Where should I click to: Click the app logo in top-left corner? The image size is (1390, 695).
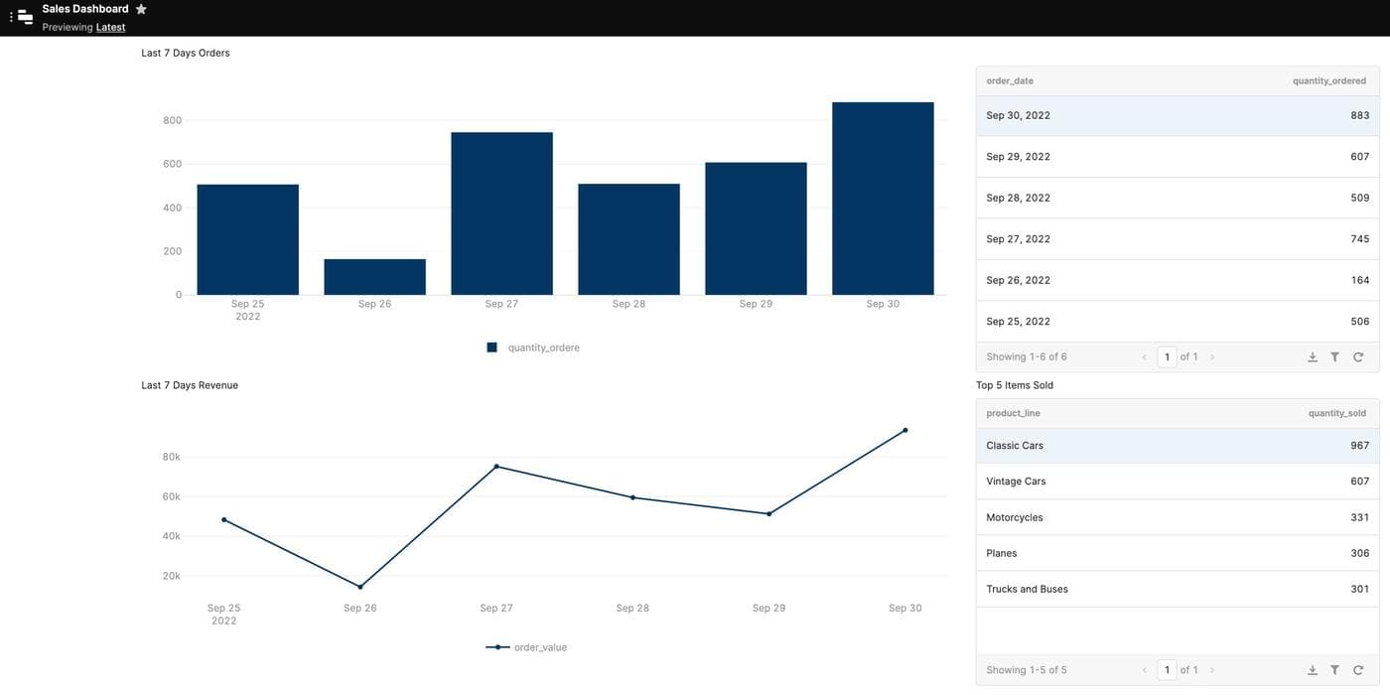coord(26,17)
